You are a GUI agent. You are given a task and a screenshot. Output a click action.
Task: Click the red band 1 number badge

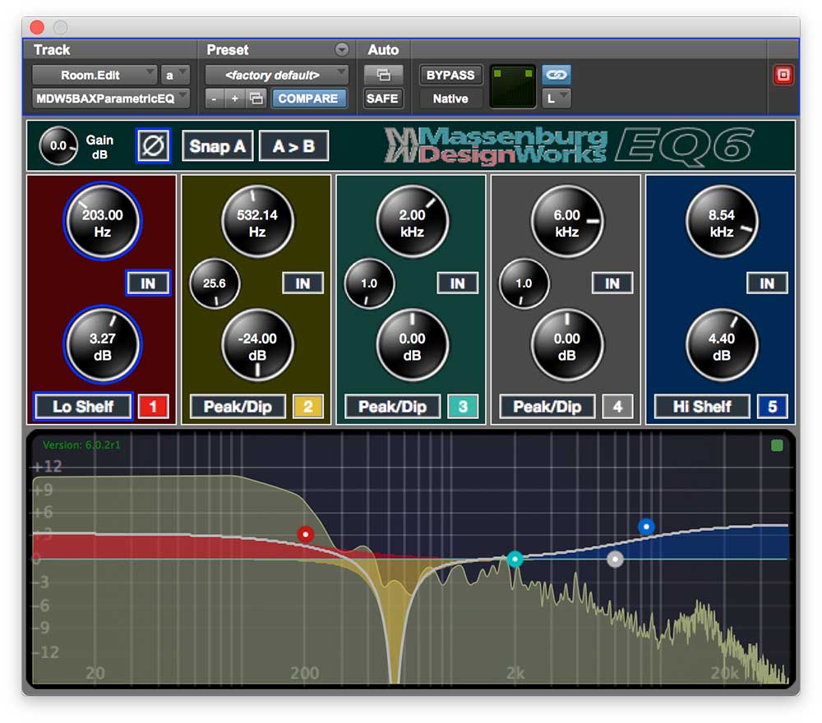pyautogui.click(x=155, y=406)
